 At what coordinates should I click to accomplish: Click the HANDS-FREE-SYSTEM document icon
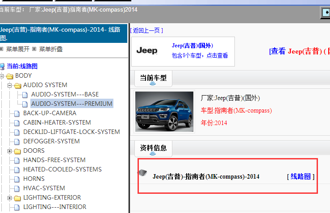pos(17,160)
